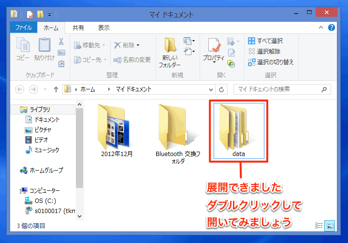Open the File (ファイル) tab

coord(24,28)
